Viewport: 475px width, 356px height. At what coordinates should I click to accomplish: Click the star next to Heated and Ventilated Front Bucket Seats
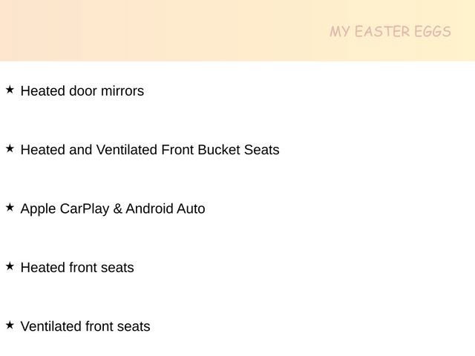click(x=10, y=148)
